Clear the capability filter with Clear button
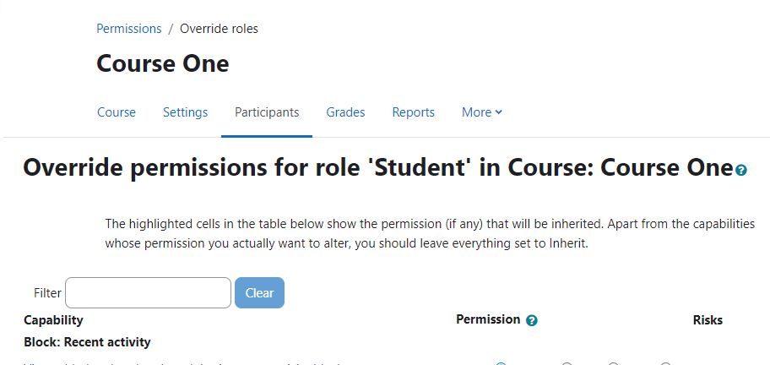 pos(259,293)
